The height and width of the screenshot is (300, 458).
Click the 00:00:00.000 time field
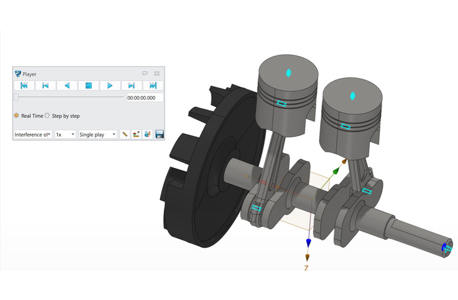pos(145,98)
